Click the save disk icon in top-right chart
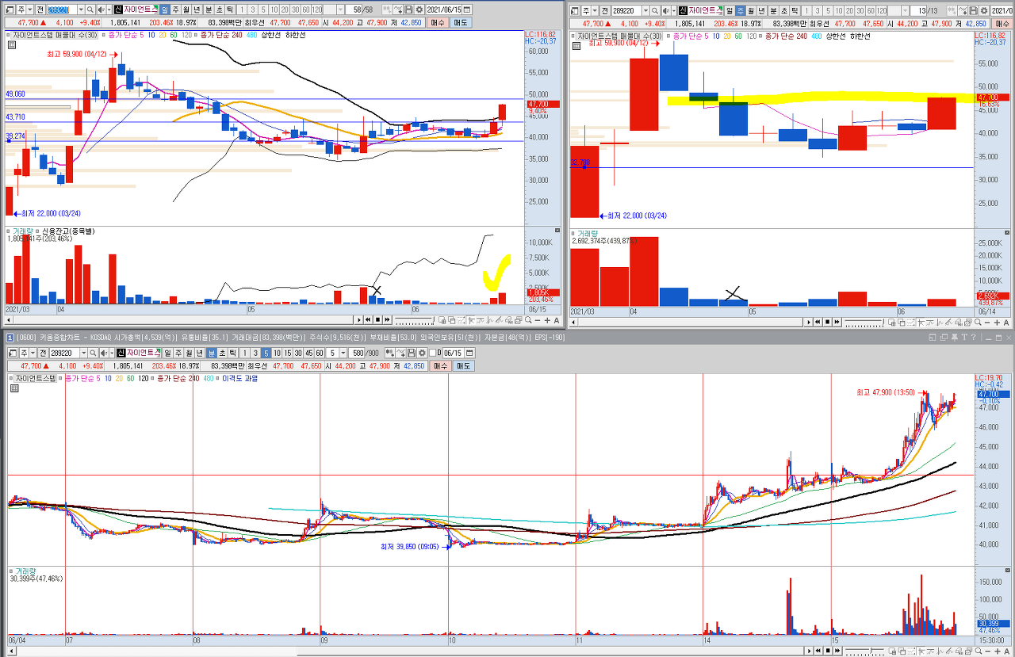This screenshot has height=657, width=1015. click(x=973, y=10)
